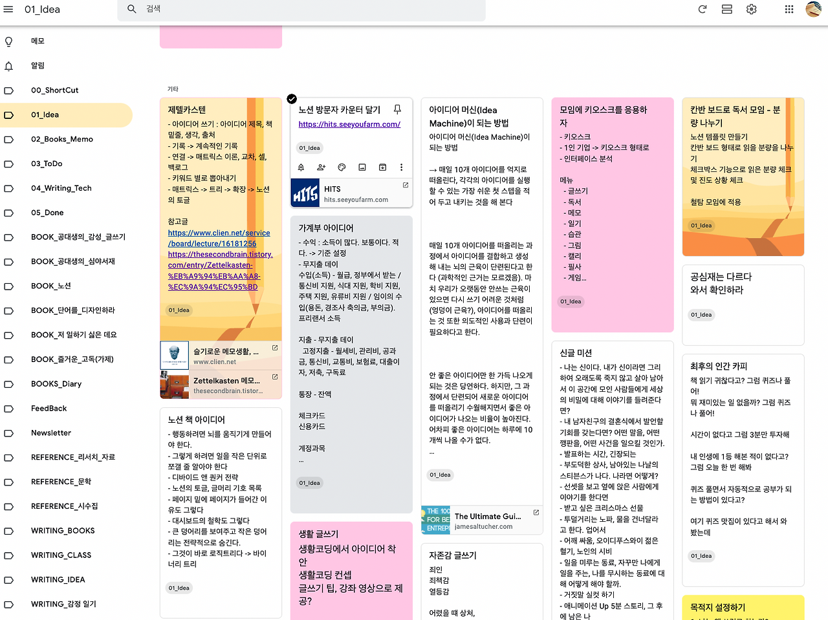This screenshot has width=828, height=620.
Task: Refresh notes with the reload icon
Action: [x=703, y=9]
